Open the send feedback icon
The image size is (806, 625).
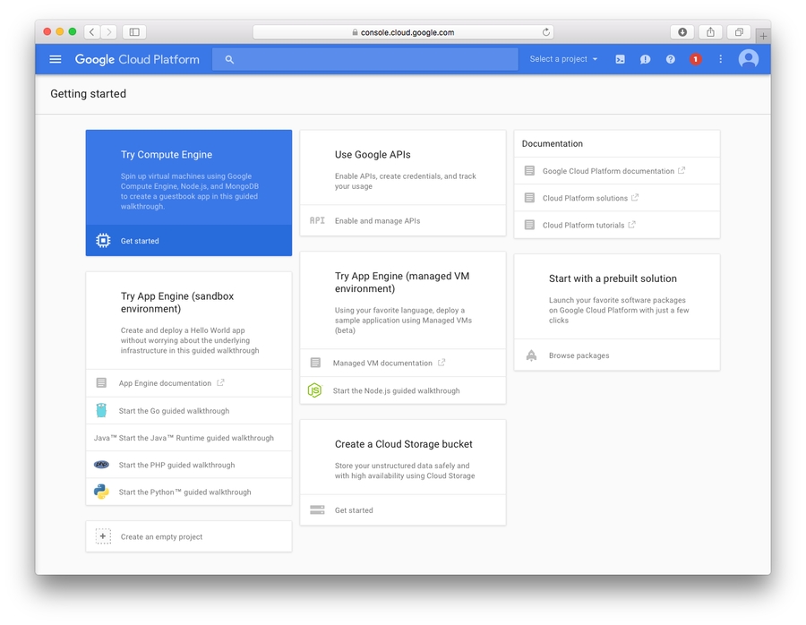[x=645, y=59]
